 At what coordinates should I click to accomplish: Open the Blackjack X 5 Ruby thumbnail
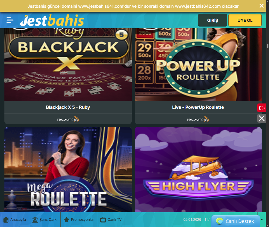tap(68, 65)
